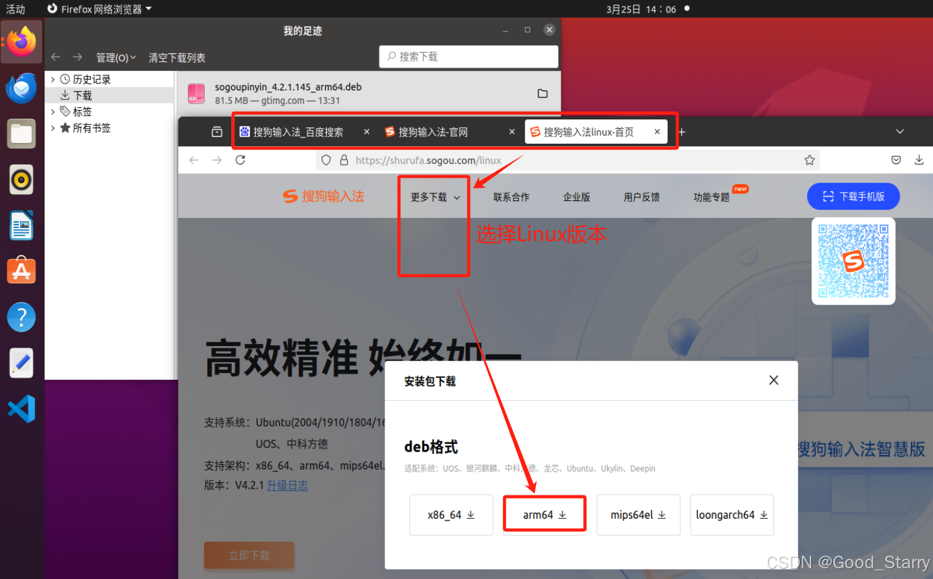This screenshot has height=579, width=933.
Task: Select the sogoupinyin_4.2.1.145_arm64.deb download entry
Action: point(368,94)
